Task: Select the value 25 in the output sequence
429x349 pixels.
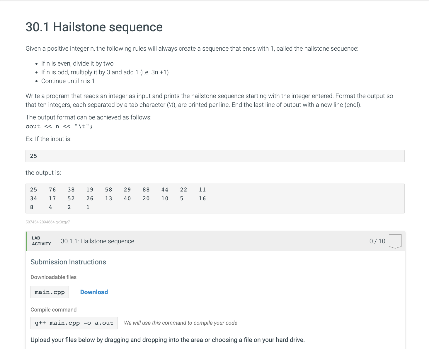Action: click(33, 189)
